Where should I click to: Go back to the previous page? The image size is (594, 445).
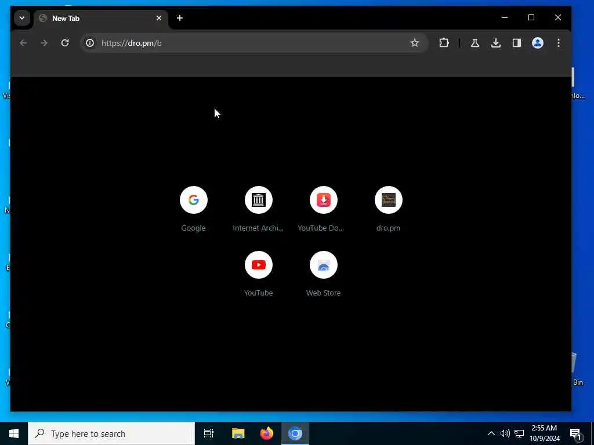click(x=23, y=43)
